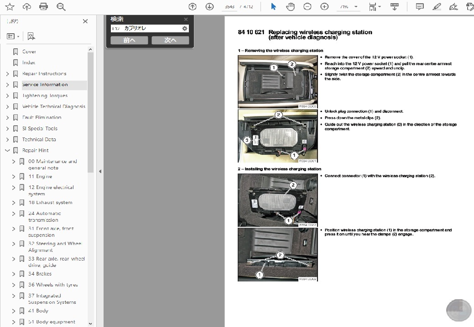Select the highlighter pen tool
Screen dimensions: 474x327
(x=437, y=7)
